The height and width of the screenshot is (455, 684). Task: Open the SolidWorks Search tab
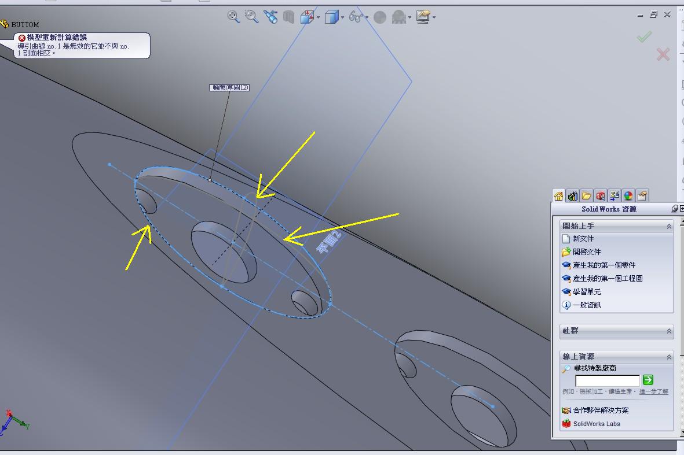click(x=600, y=196)
